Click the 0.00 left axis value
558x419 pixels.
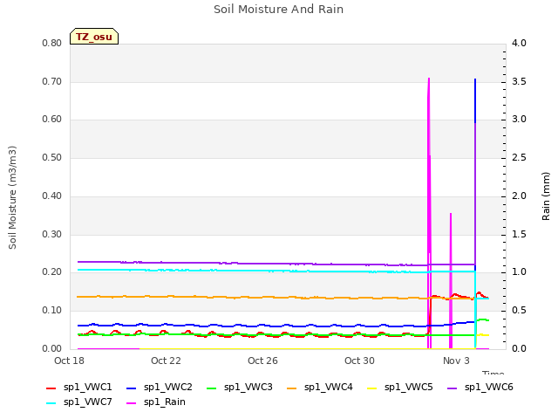(52, 349)
